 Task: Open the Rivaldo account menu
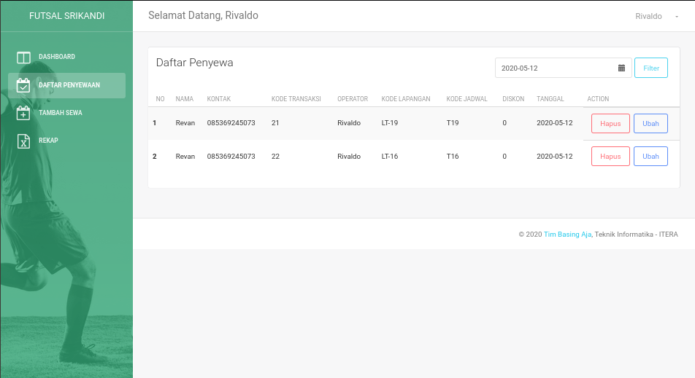click(648, 16)
